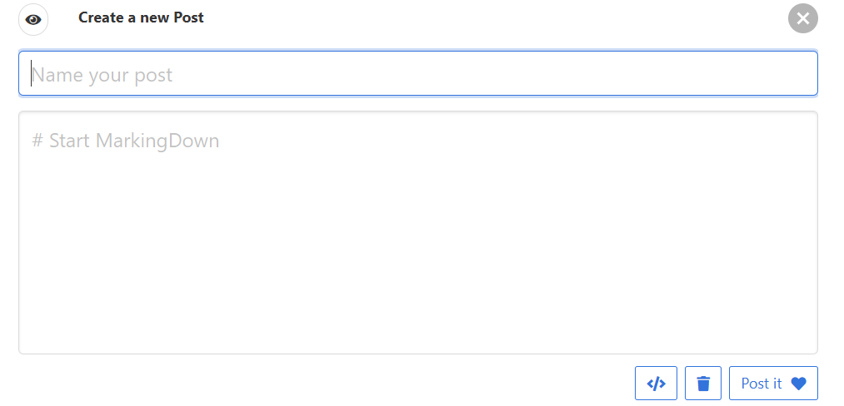Screen dimensions: 844x406
Task: Click the heart icon on Post it
Action: point(799,384)
